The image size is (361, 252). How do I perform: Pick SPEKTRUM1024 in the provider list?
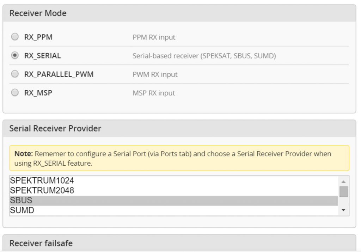(x=42, y=181)
